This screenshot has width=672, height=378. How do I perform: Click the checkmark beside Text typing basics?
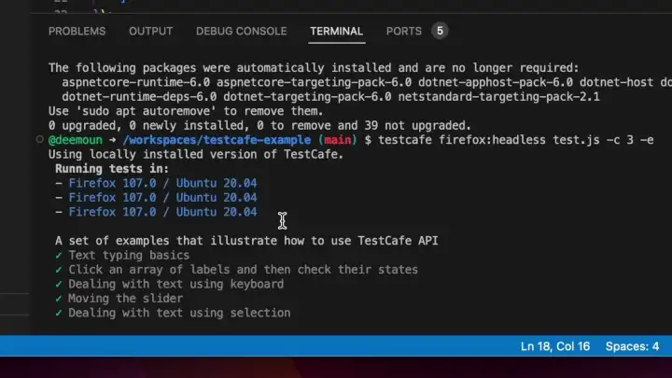tap(59, 255)
